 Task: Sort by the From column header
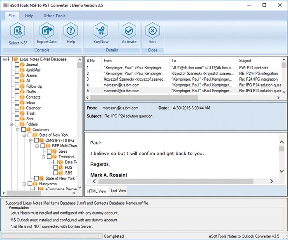[x=135, y=61]
